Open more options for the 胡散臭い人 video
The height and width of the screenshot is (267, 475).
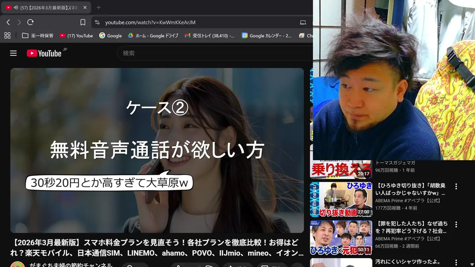(456, 187)
